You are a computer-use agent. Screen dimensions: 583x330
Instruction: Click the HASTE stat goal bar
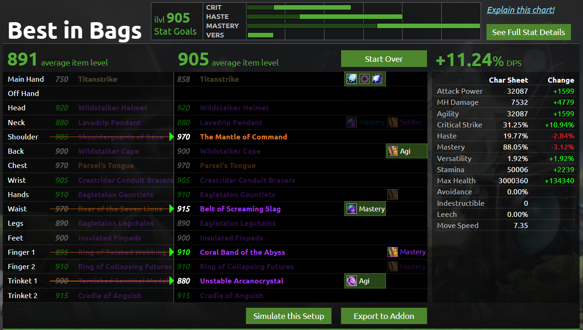point(325,17)
